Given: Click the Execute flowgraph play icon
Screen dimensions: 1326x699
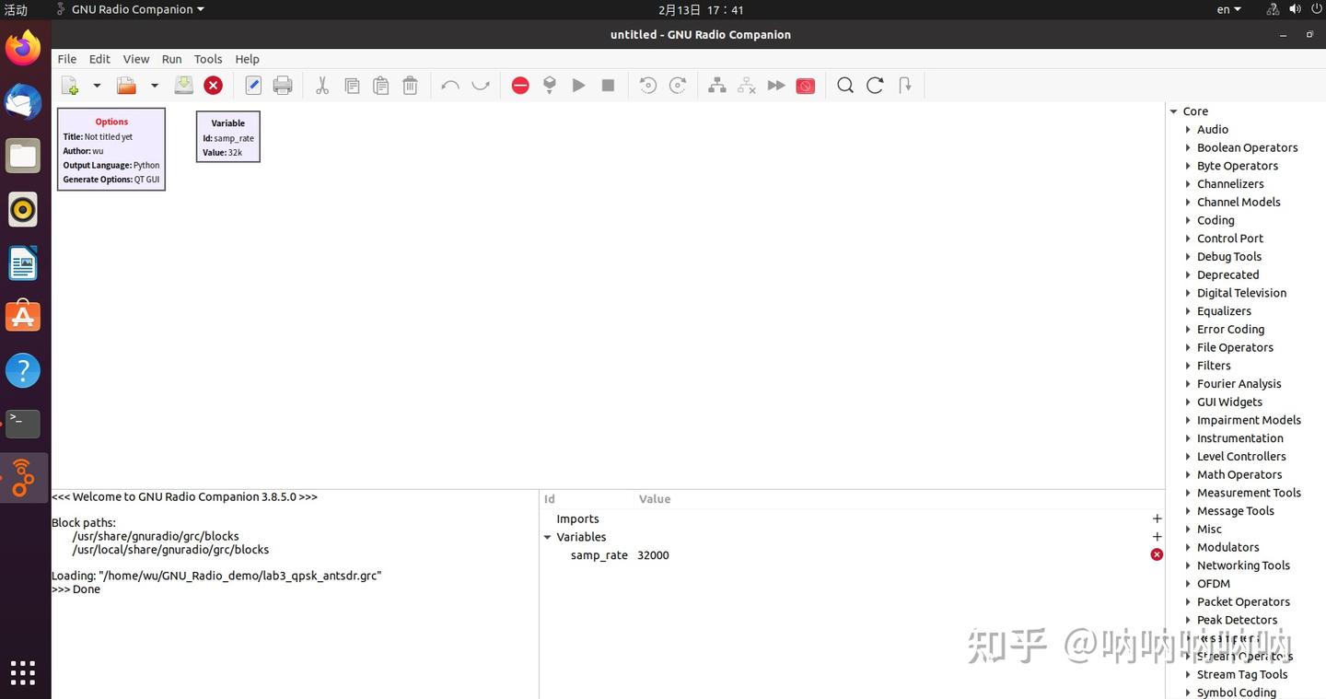Looking at the screenshot, I should [577, 85].
